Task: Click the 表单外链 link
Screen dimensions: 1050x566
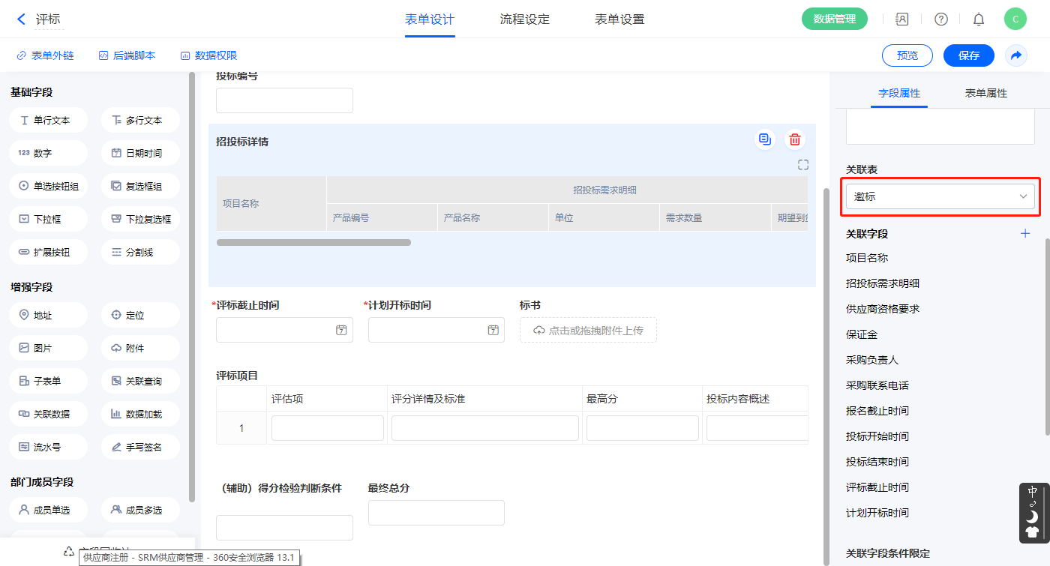Action: point(45,55)
